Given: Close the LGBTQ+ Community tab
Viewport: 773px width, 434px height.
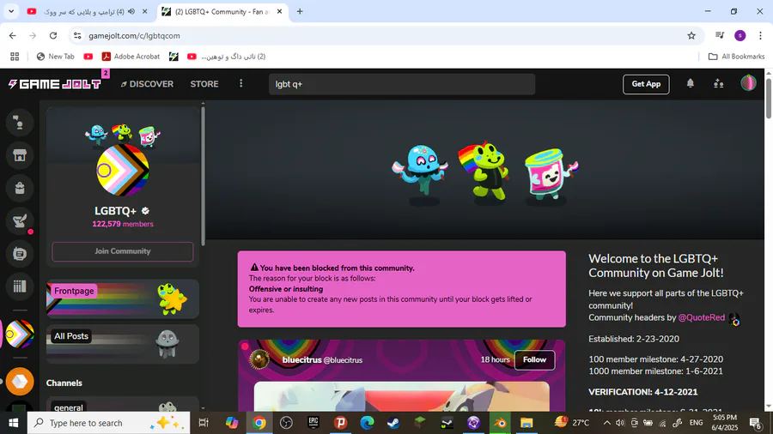Looking at the screenshot, I should (x=279, y=11).
